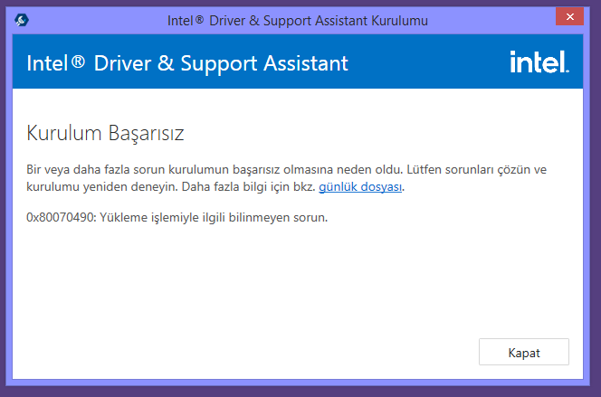The height and width of the screenshot is (397, 601).
Task: Click the Kapat button
Action: [x=523, y=352]
